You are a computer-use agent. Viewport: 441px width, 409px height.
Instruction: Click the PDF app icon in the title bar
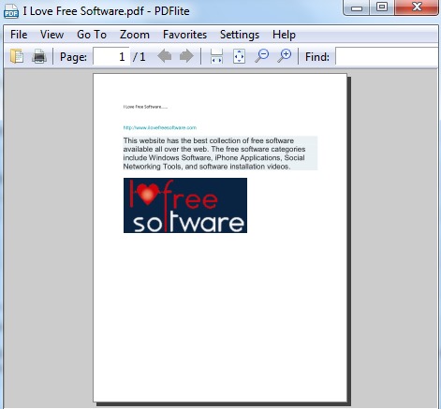click(11, 11)
